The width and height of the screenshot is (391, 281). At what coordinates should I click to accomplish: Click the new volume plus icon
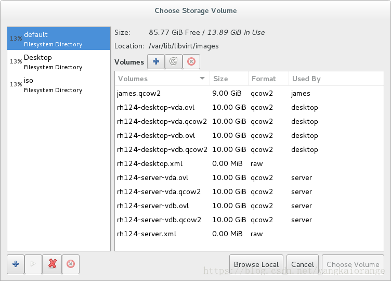coord(156,61)
